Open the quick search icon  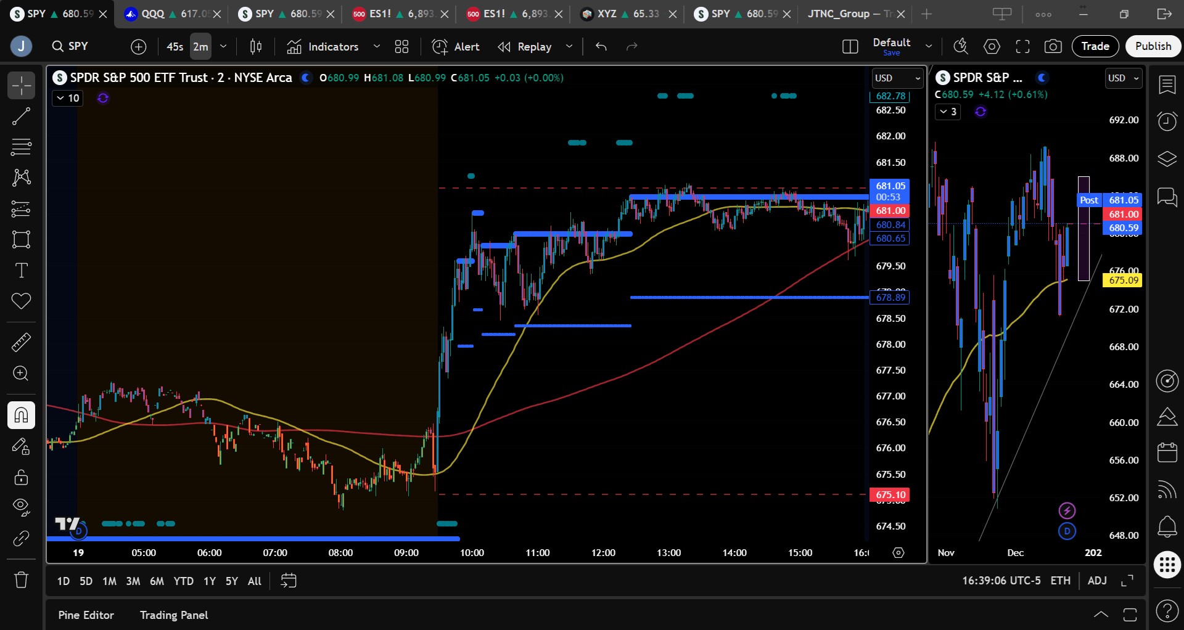tap(961, 46)
